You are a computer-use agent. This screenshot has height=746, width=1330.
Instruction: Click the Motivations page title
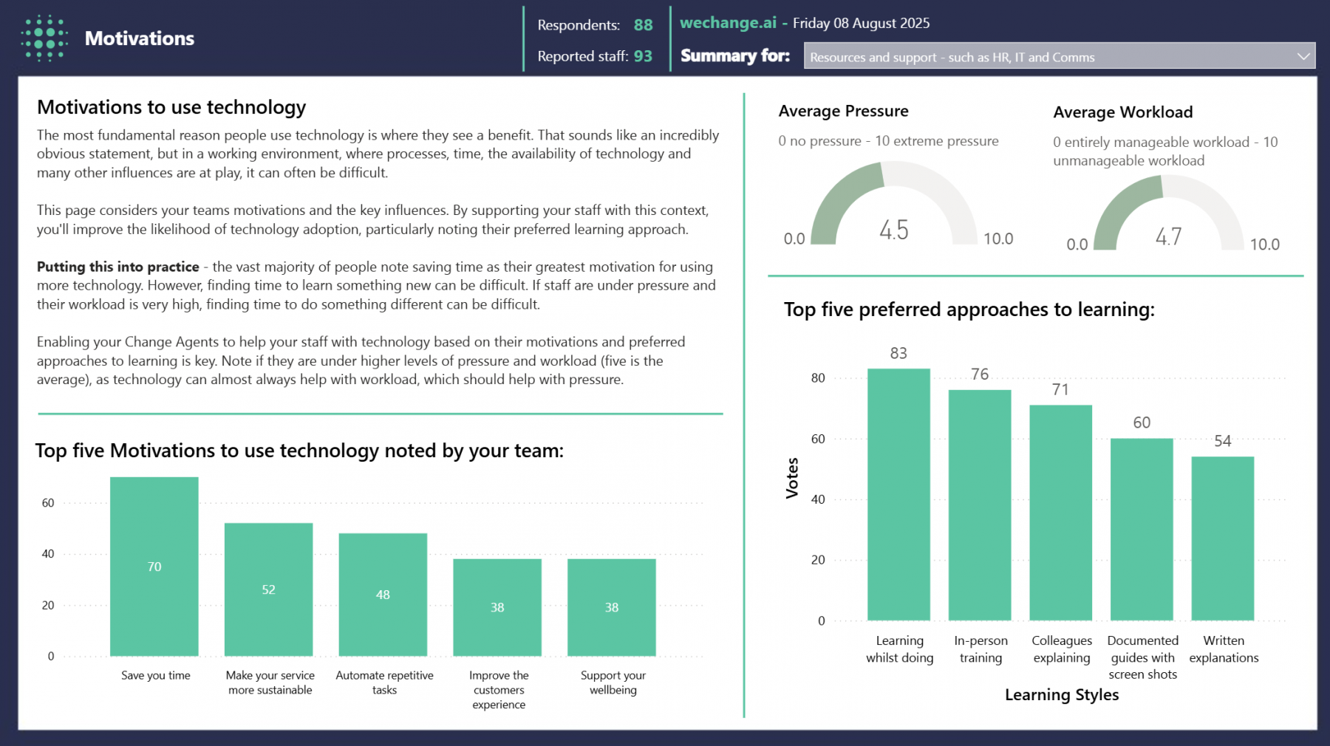pyautogui.click(x=140, y=38)
